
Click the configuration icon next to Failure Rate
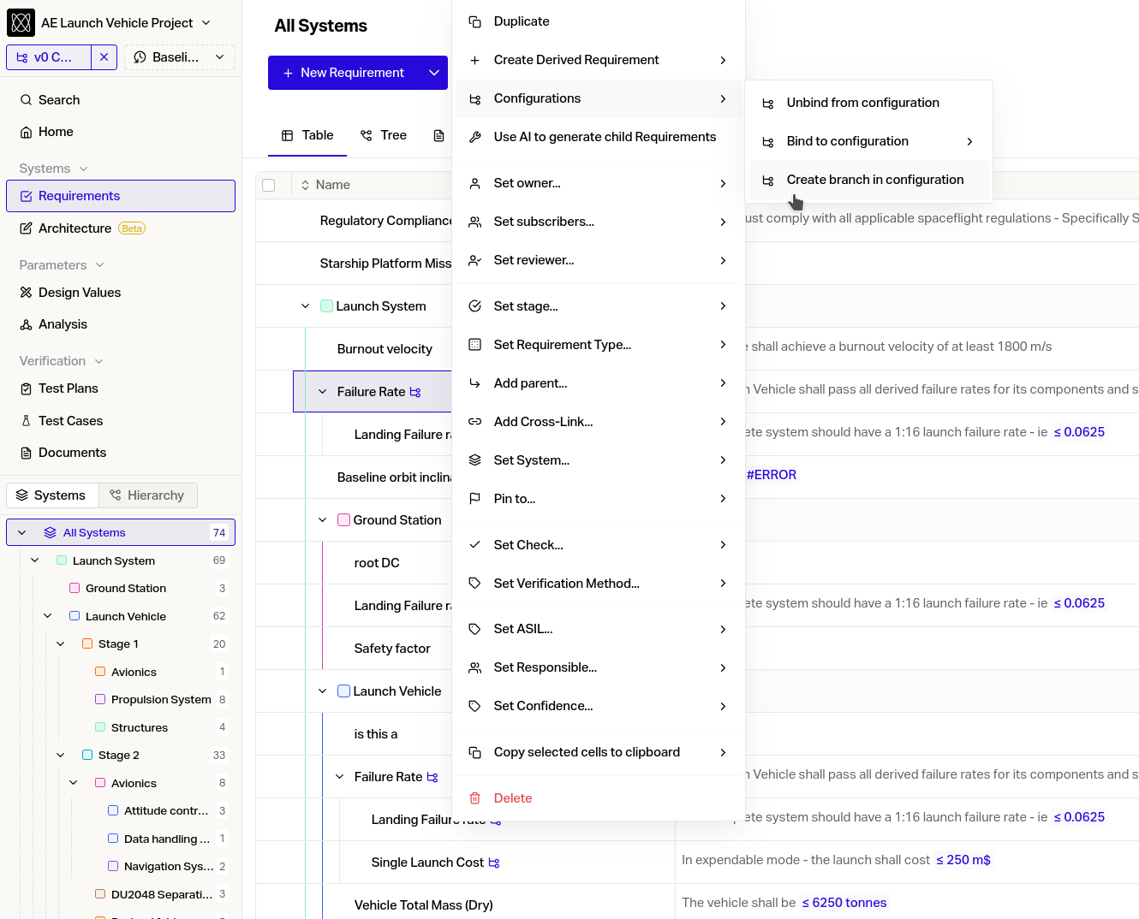[415, 392]
